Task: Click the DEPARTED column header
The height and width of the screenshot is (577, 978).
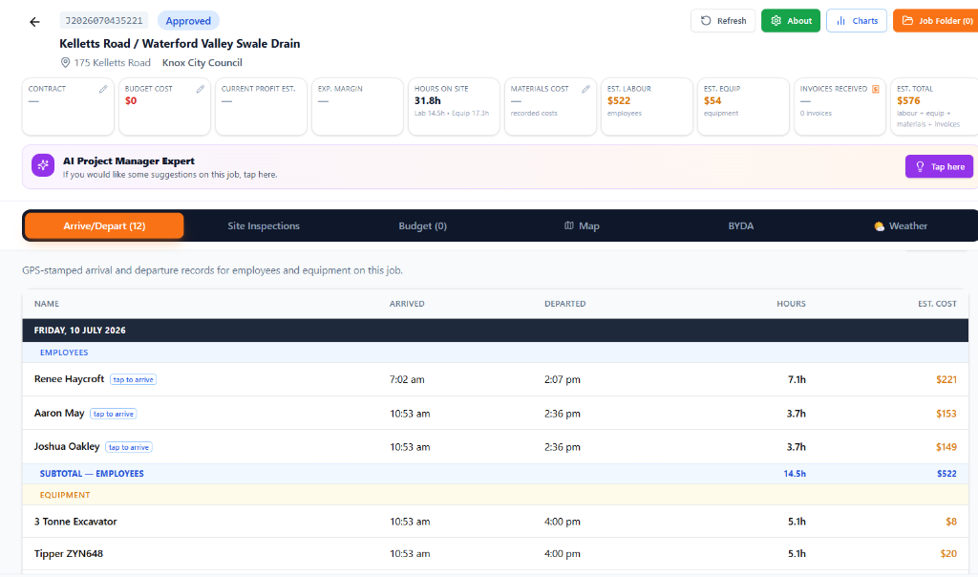Action: click(565, 304)
